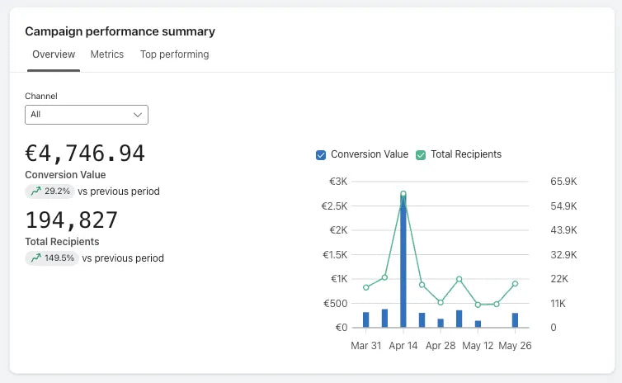The width and height of the screenshot is (622, 383).
Task: Click the trend arrow icon beside 149.5%
Action: (x=35, y=258)
